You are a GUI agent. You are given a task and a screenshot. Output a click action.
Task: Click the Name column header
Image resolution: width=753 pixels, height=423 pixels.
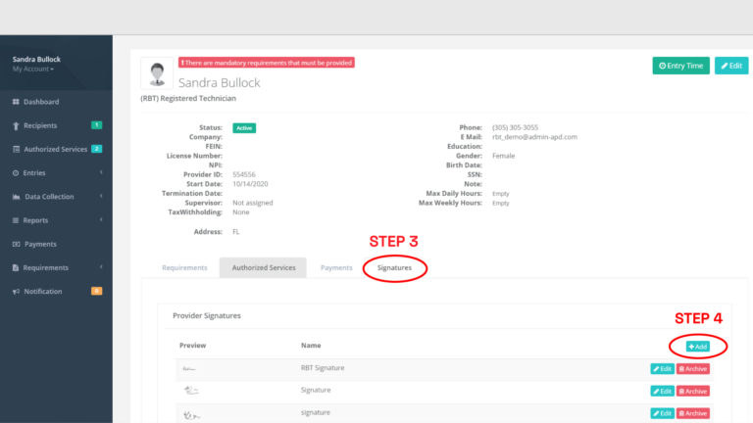pyautogui.click(x=311, y=346)
